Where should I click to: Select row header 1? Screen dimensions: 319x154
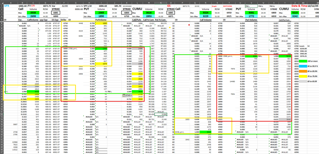point(2,5)
